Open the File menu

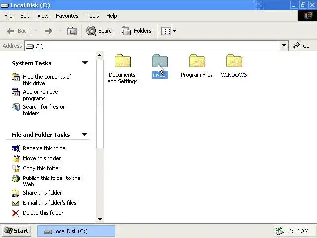[8, 16]
